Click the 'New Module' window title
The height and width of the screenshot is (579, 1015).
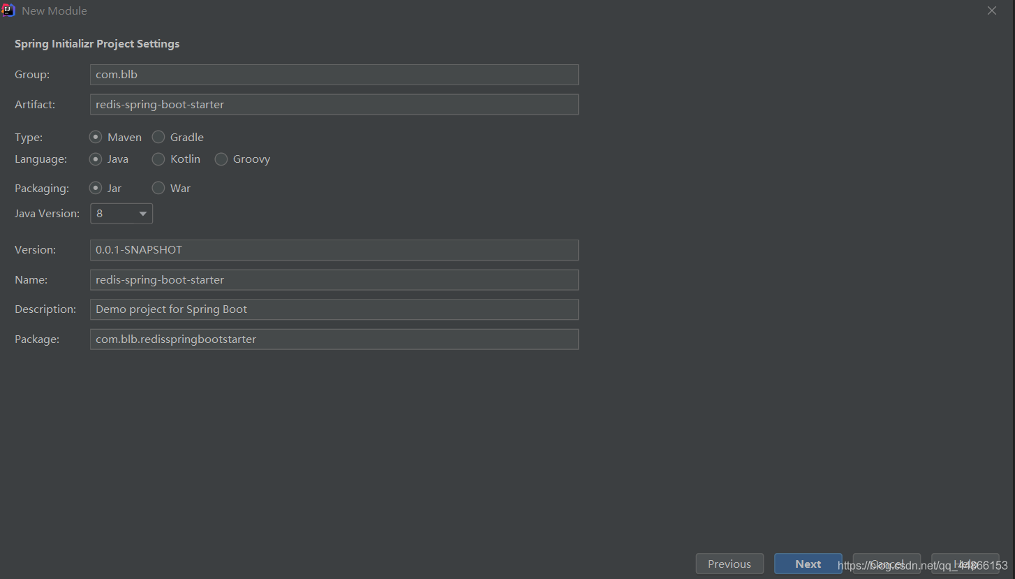pyautogui.click(x=54, y=11)
